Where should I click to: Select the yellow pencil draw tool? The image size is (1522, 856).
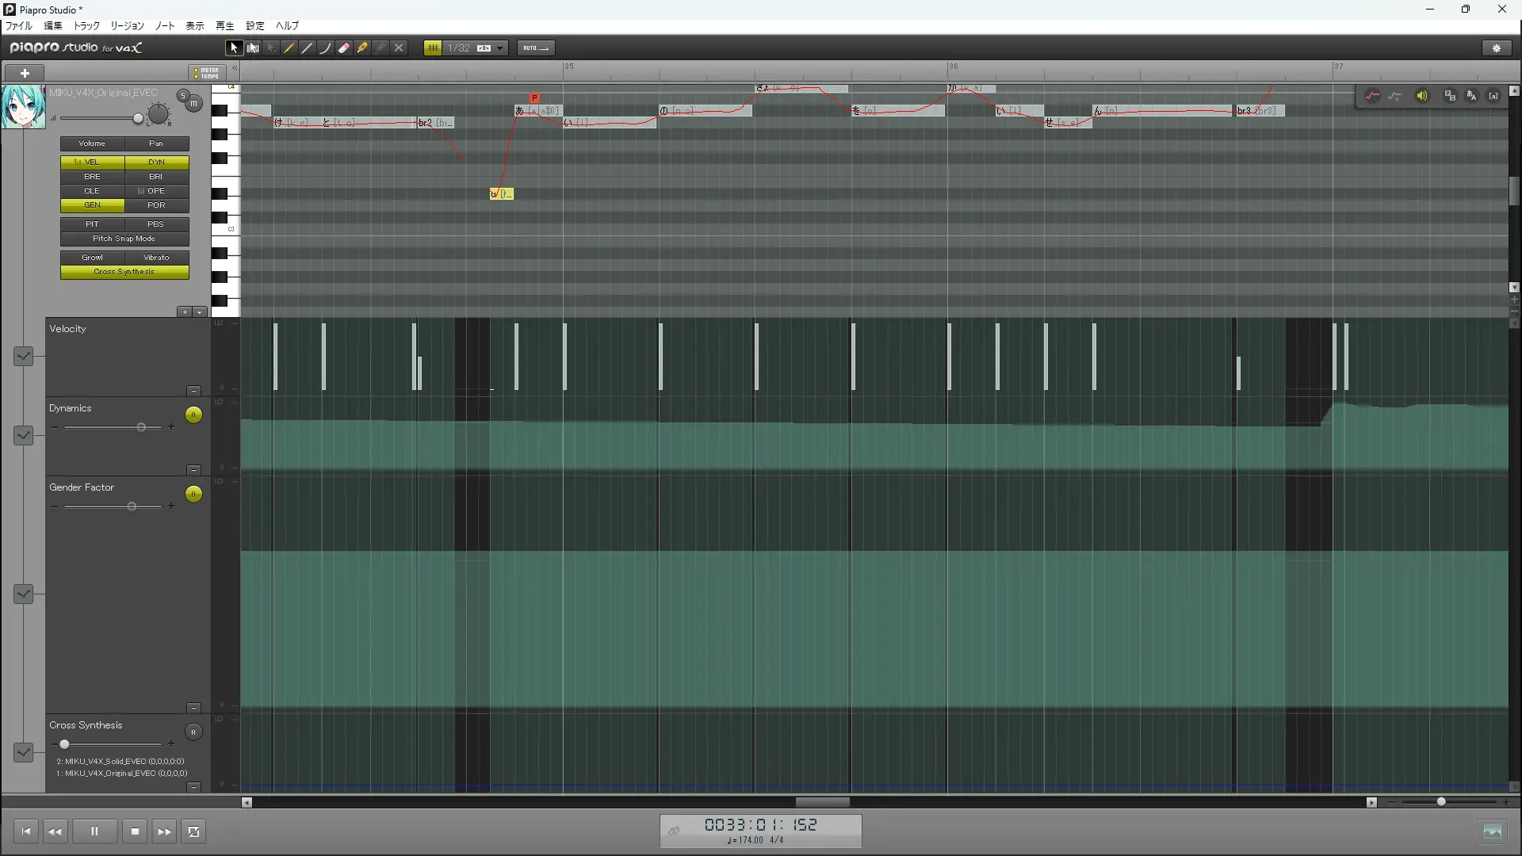289,48
